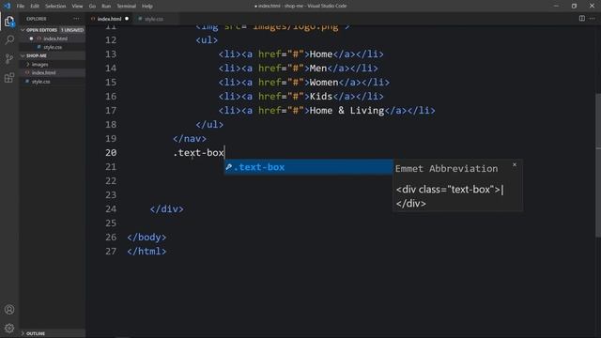The height and width of the screenshot is (338, 601).
Task: Open the Terminal menu
Action: pyautogui.click(x=126, y=6)
